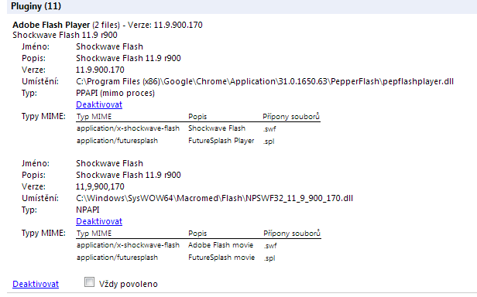The image size is (477, 297).
Task: Select version text '11,9,900,170' in second plugin
Action: pyautogui.click(x=100, y=186)
